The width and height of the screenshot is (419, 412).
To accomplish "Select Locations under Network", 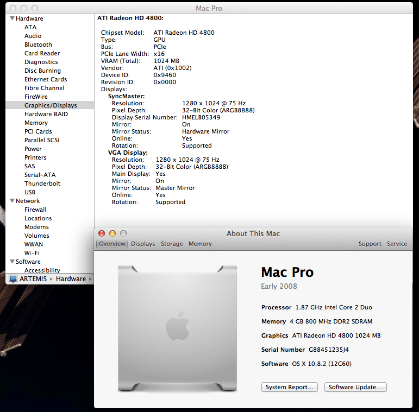I will point(38,218).
